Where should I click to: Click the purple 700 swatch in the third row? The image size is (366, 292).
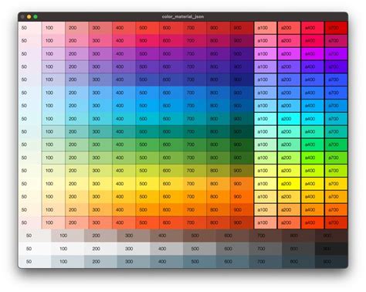pyautogui.click(x=195, y=54)
